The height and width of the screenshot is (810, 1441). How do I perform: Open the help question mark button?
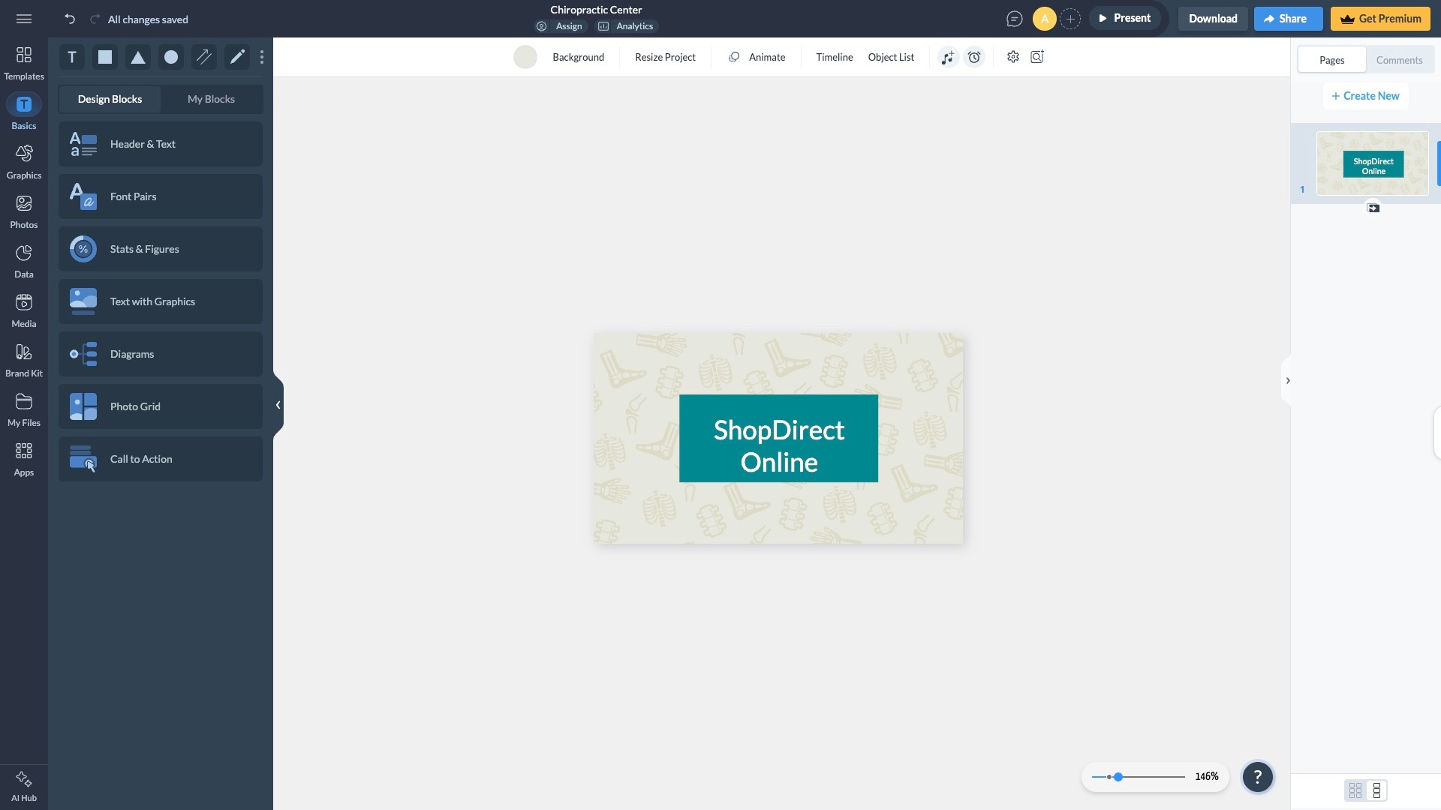click(x=1258, y=777)
